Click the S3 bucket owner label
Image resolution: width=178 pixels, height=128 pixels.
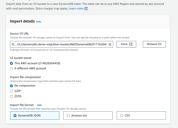click(21, 58)
